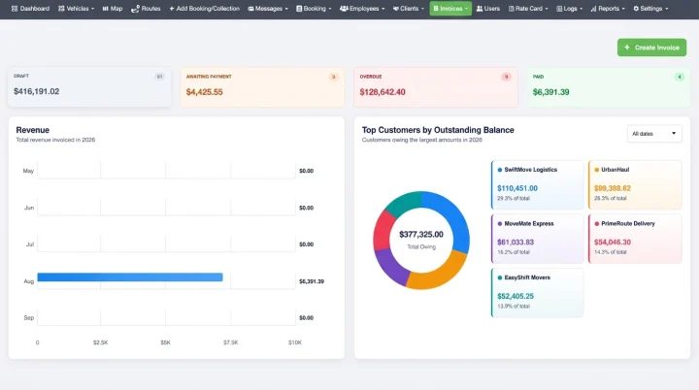Open the Awaiting Payment summary card
This screenshot has width=699, height=390.
262,87
